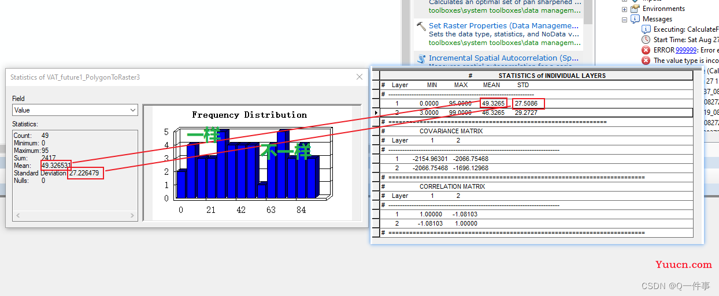719x296 pixels.
Task: Click layer 1 MIN value 0.0000
Action: pos(429,103)
